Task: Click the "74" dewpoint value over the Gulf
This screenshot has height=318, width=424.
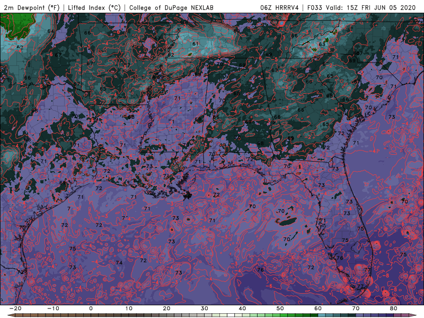Action: (119, 262)
